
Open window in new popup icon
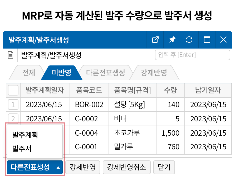155,40
